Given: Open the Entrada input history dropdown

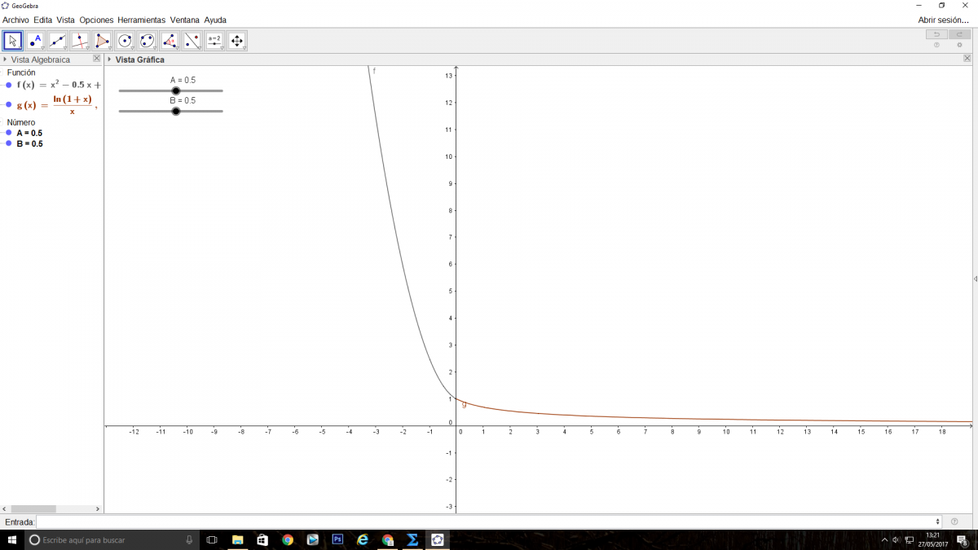Looking at the screenshot, I should (x=938, y=521).
